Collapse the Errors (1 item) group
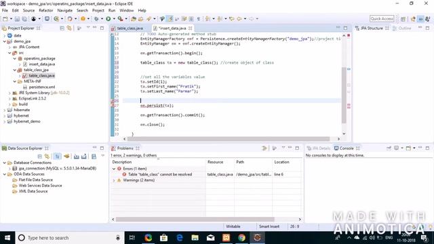Image resolution: width=434 pixels, height=244 pixels. click(x=114, y=169)
